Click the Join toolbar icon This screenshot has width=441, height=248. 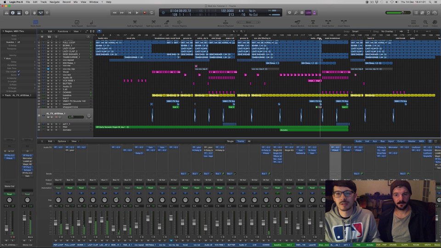coord(166,23)
